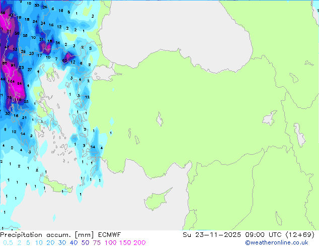Click the dark-blue 40 legend value
This screenshot has width=319, height=247.
click(73, 243)
